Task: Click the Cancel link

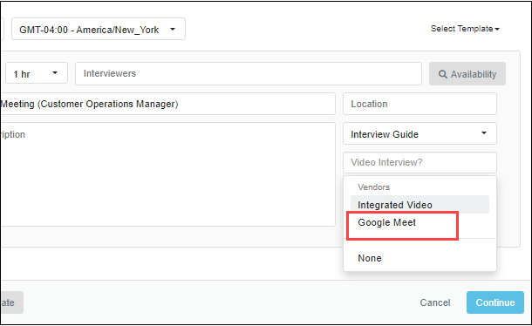Action: (435, 302)
